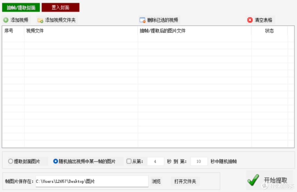This screenshot has height=192, width=297.
Task: Click the 开始提取 button text
Action: (276, 180)
